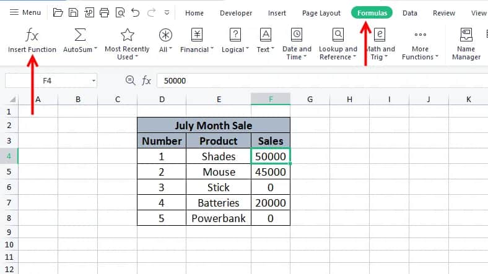Save the workbook using the floppy disk icon
Image resolution: width=488 pixels, height=274 pixels.
[73, 12]
